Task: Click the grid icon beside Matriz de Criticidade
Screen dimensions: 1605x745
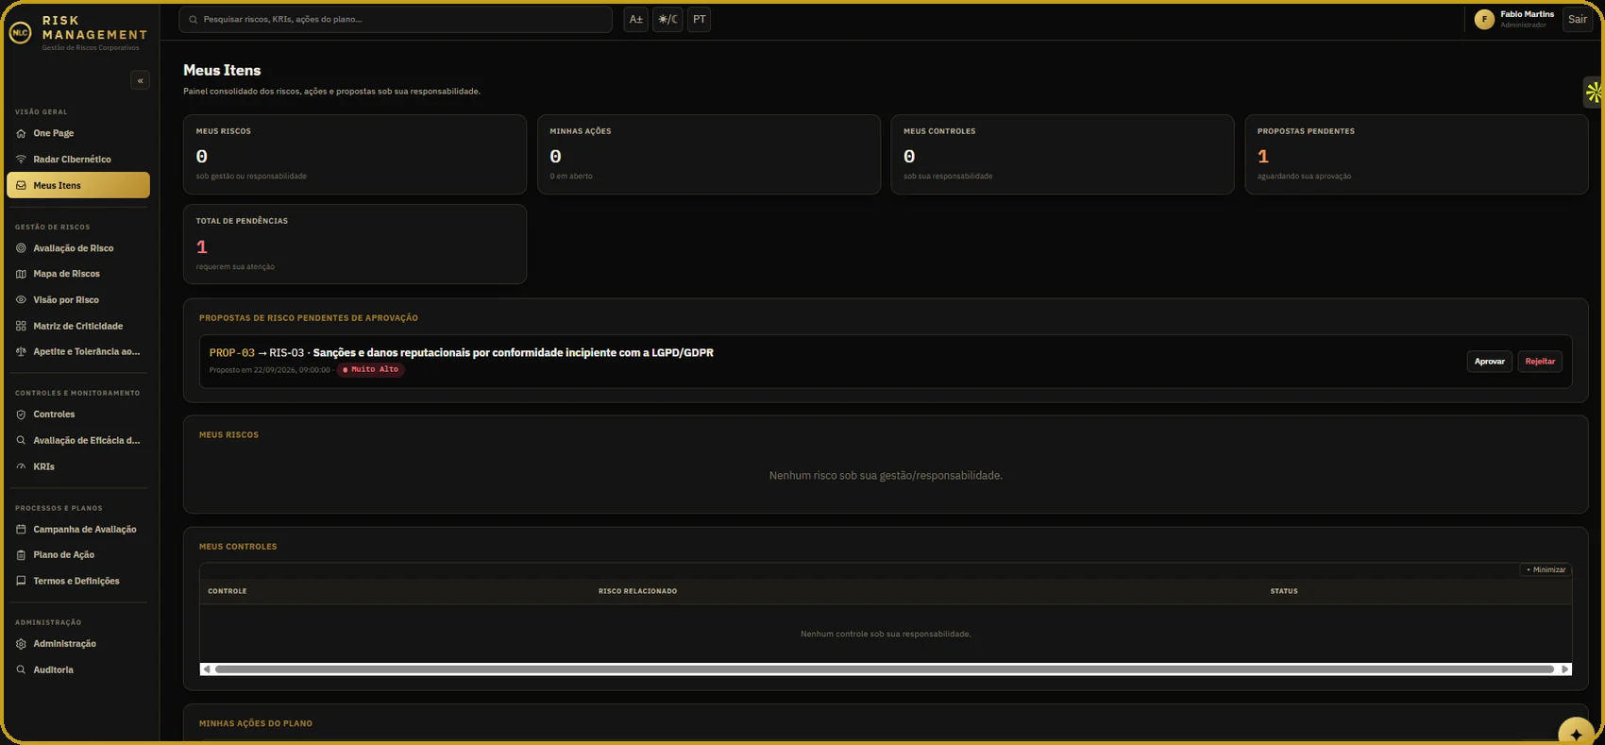Action: [21, 326]
